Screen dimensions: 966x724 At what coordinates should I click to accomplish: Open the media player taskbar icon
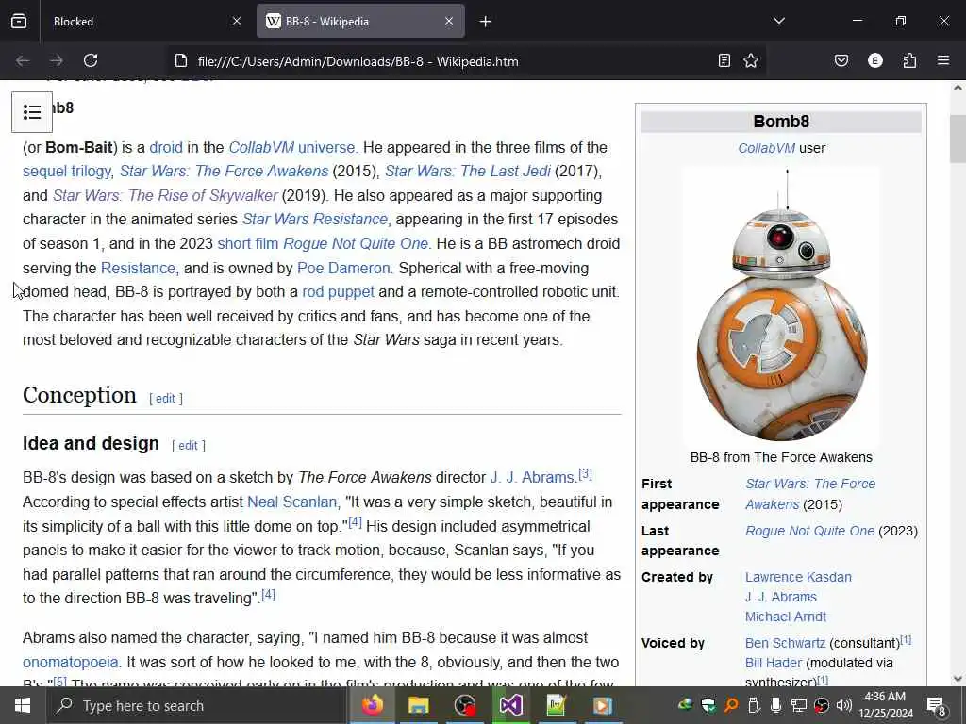click(x=602, y=705)
